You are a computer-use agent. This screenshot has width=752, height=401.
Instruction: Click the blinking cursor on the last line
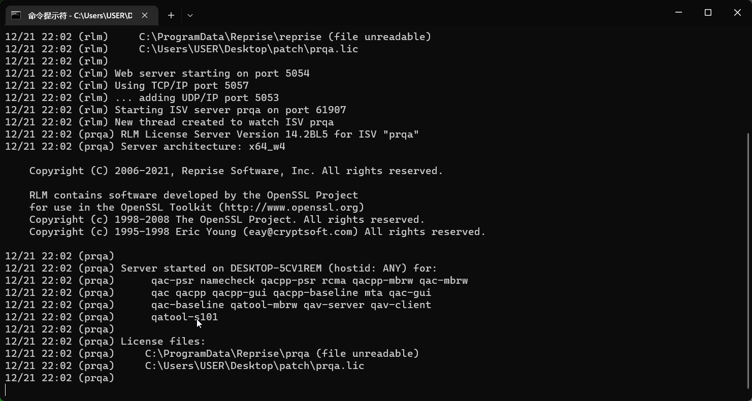(x=6, y=390)
